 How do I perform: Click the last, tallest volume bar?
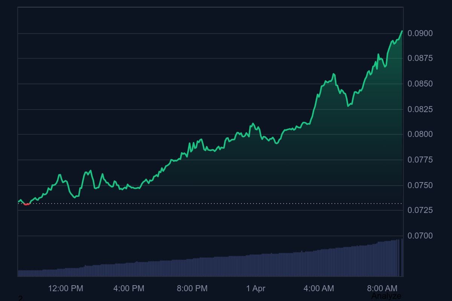[402, 258]
